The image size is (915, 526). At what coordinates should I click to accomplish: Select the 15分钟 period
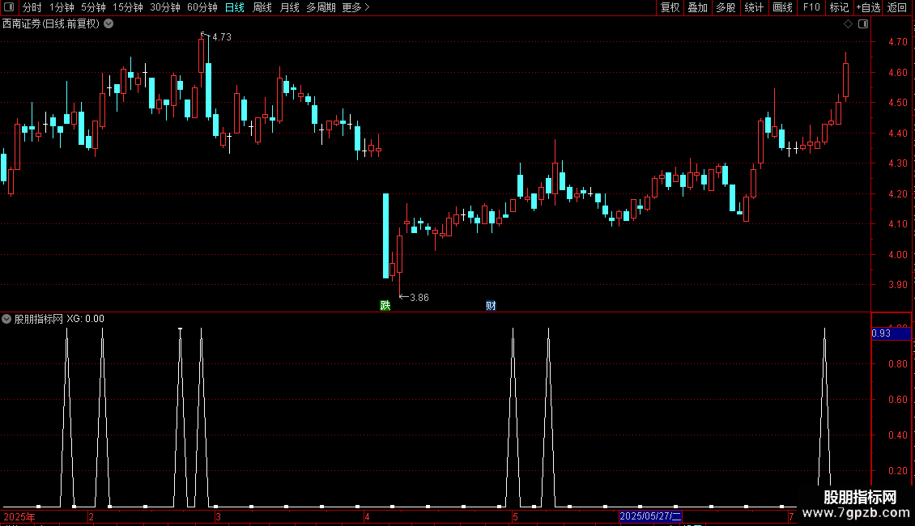tap(127, 7)
